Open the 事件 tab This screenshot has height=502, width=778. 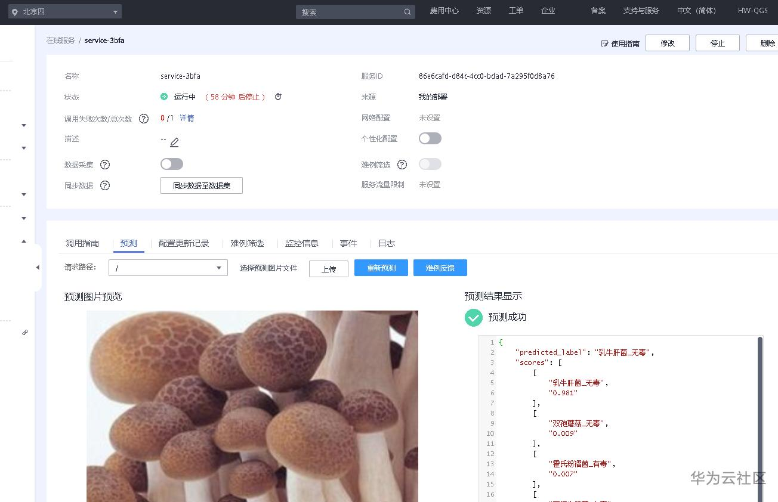coord(348,243)
